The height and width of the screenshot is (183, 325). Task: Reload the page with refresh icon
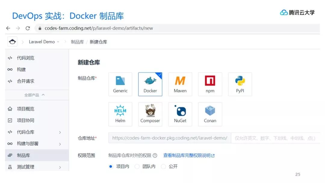28,28
